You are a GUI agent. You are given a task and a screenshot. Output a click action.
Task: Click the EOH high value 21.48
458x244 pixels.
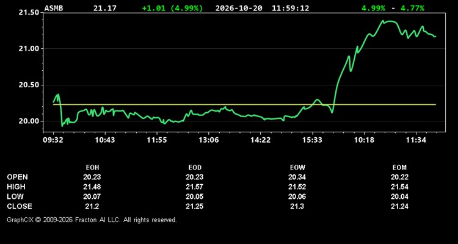coord(92,187)
